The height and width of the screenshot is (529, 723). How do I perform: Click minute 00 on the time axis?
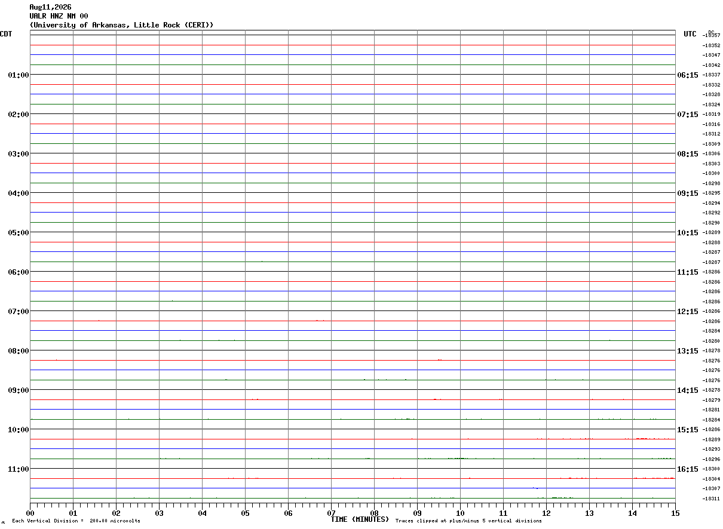30,513
